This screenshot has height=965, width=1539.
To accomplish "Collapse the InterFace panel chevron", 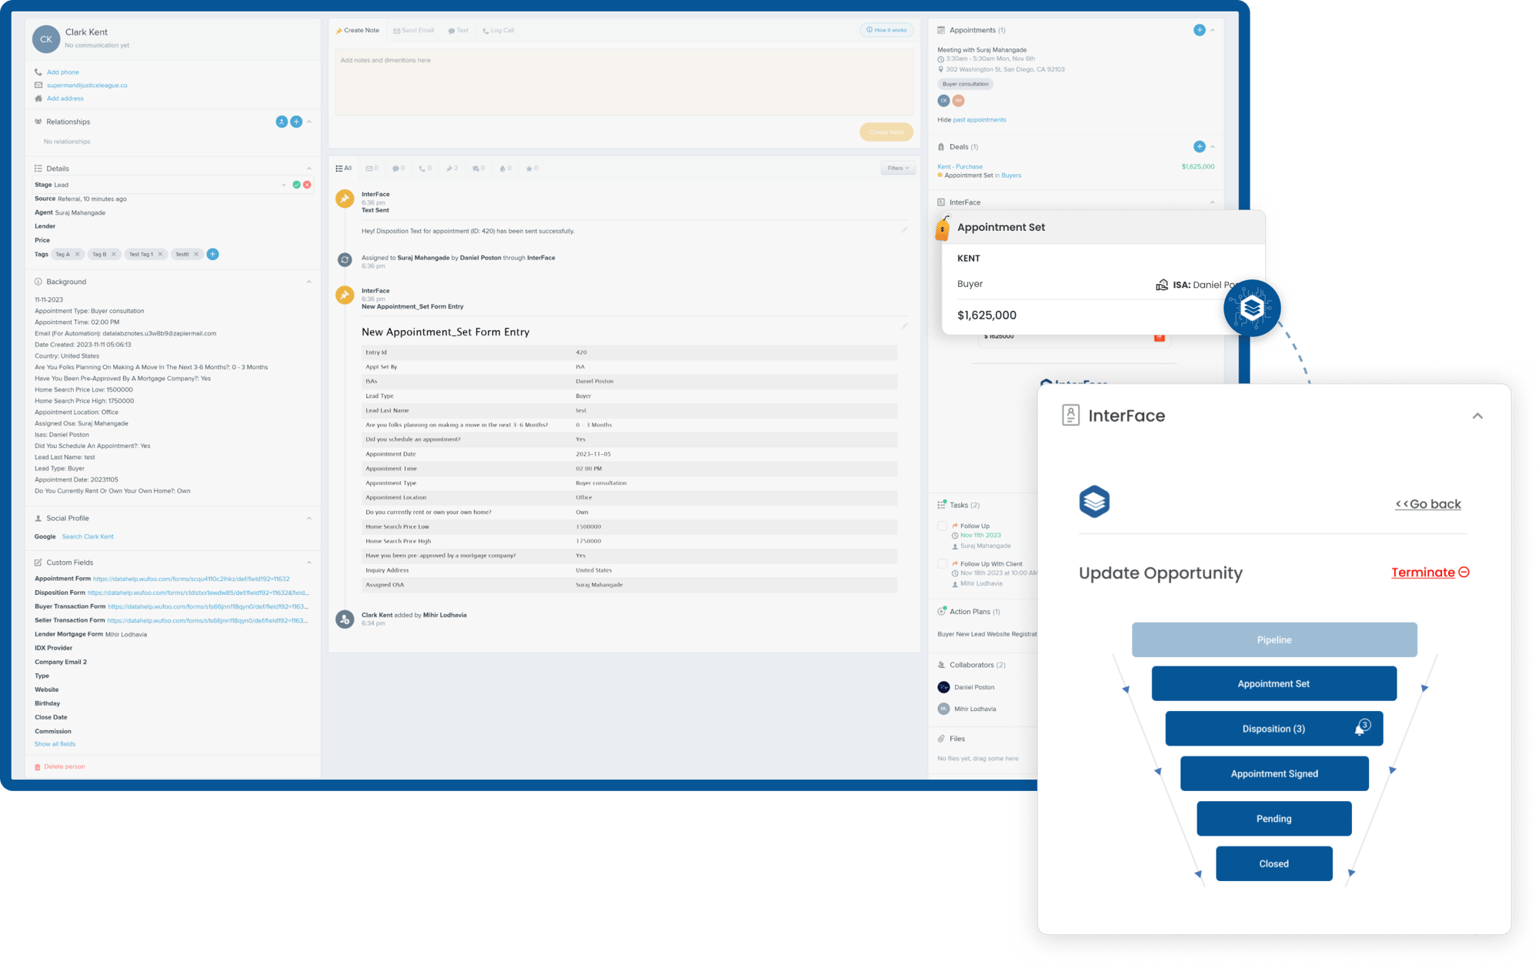I will tap(1477, 416).
